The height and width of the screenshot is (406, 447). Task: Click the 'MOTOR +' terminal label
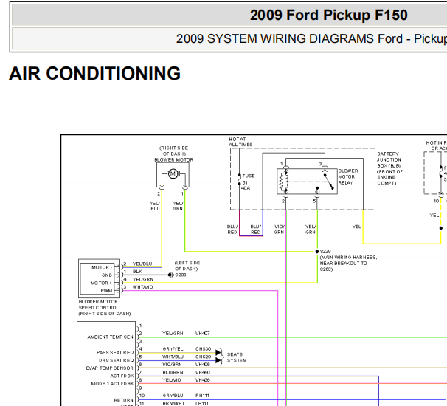pyautogui.click(x=101, y=283)
